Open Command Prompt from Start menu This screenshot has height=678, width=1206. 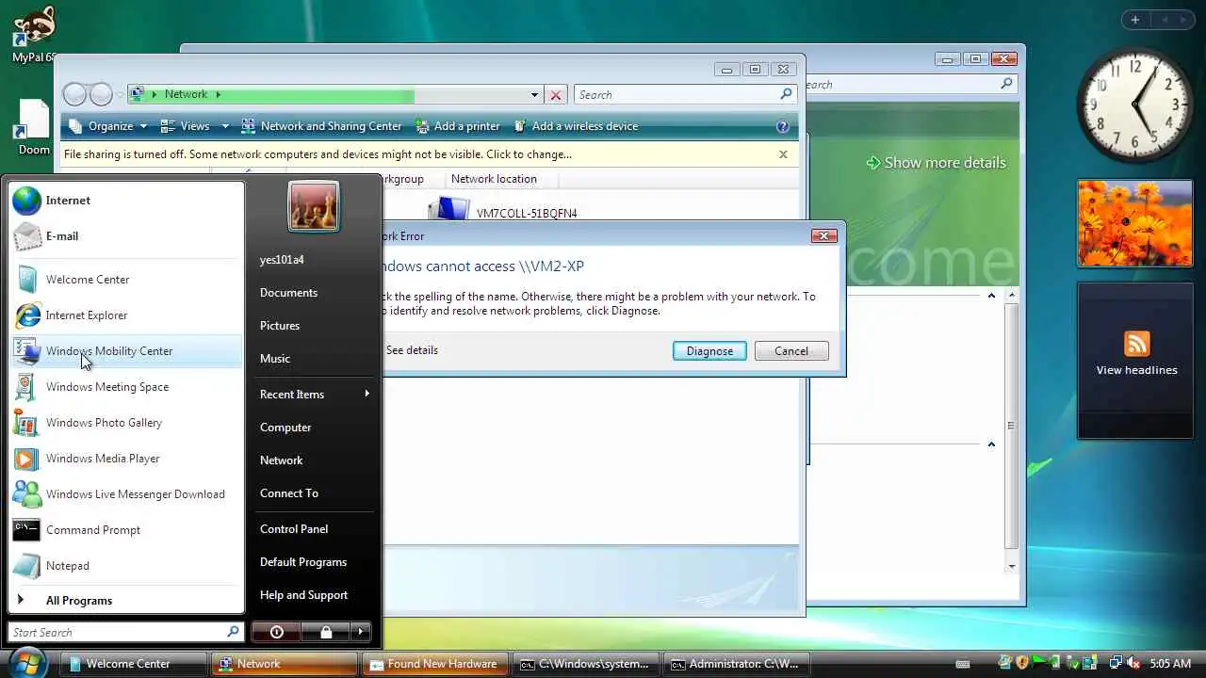coord(125,530)
